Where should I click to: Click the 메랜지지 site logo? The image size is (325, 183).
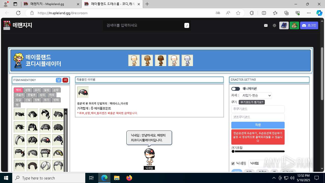click(x=18, y=25)
